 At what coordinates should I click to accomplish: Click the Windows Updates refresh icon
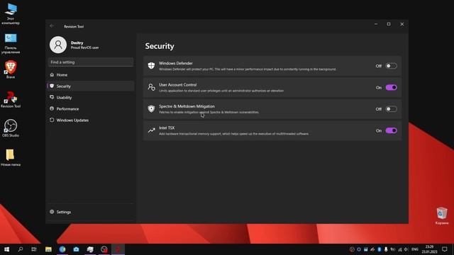click(52, 120)
